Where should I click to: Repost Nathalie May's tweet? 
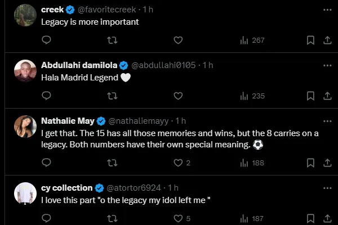coord(112,163)
